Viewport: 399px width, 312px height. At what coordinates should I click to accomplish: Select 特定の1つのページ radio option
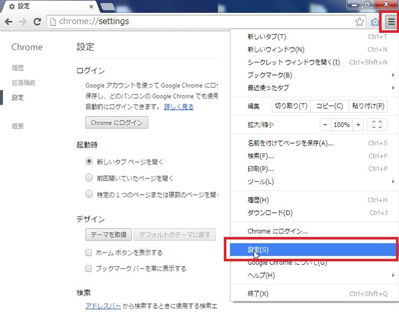[89, 194]
